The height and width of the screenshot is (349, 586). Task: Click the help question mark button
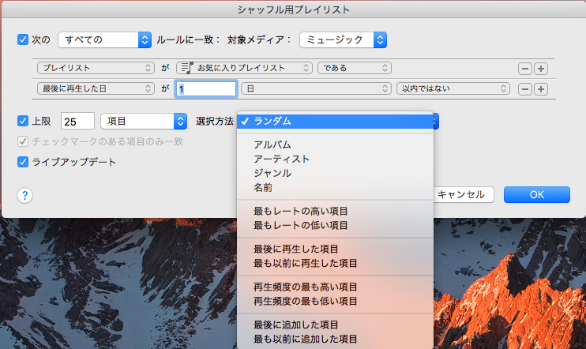pyautogui.click(x=25, y=195)
